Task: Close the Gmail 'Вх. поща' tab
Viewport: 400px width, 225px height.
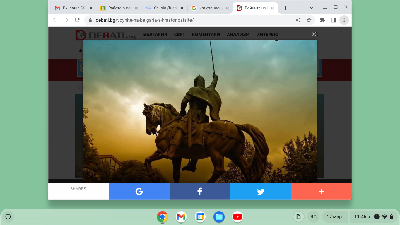Action: coord(91,8)
